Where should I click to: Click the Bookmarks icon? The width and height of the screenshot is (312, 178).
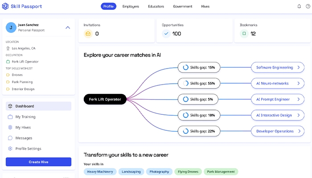244,33
